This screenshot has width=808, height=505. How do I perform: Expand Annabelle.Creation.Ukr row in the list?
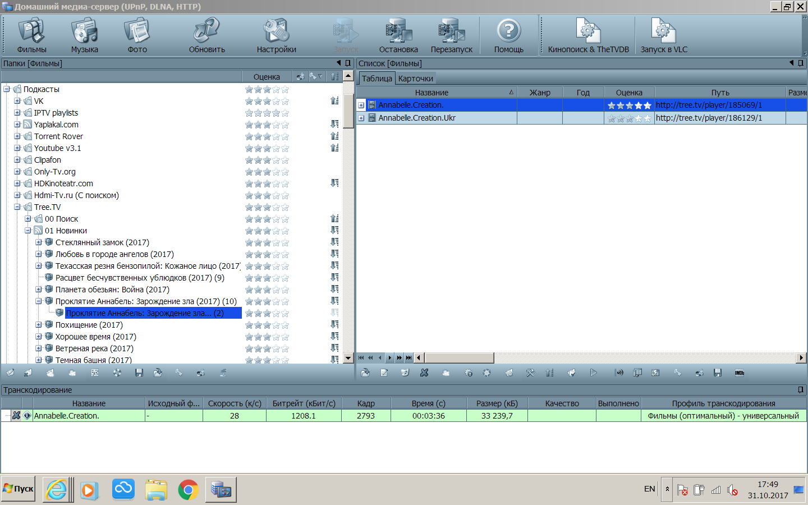361,118
